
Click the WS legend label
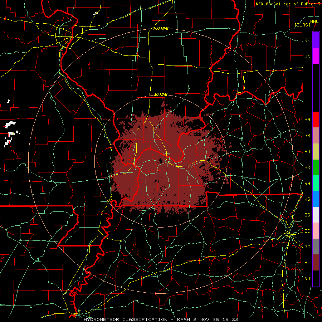click(x=307, y=199)
